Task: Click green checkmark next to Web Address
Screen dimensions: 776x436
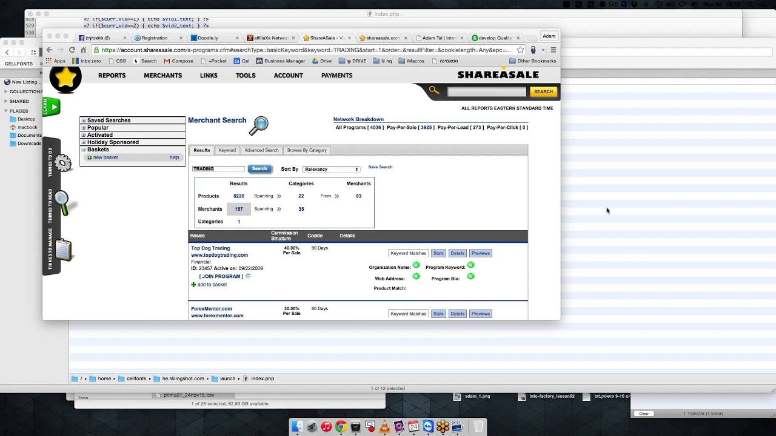Action: pos(416,276)
